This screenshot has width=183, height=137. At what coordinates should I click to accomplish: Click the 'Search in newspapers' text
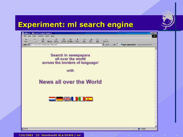tap(70, 55)
